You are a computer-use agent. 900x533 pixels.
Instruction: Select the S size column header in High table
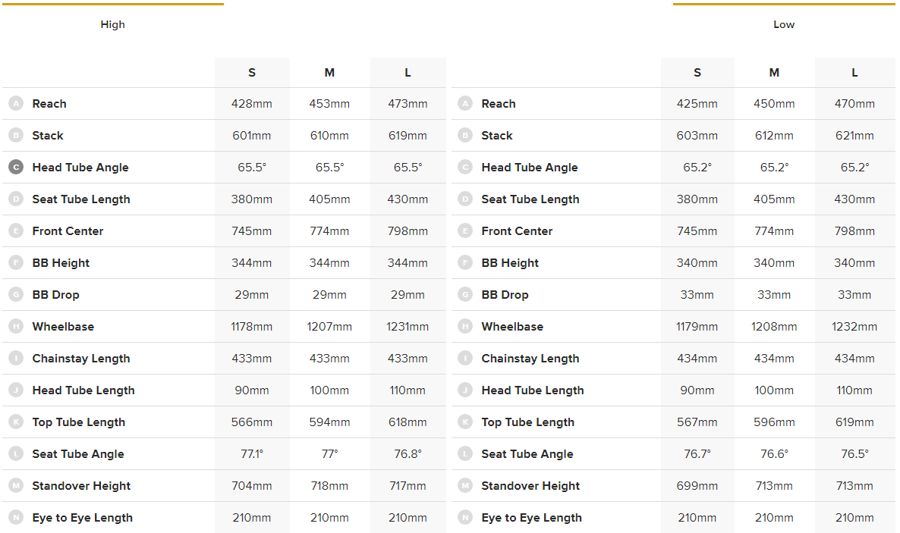click(252, 73)
